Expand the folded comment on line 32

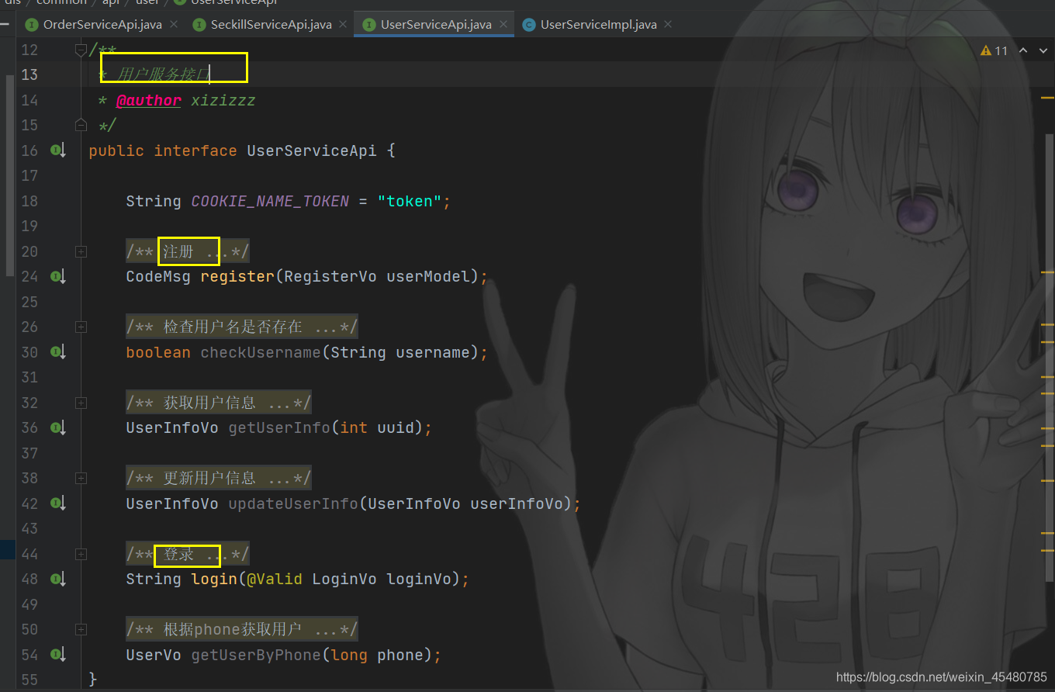pyautogui.click(x=81, y=403)
